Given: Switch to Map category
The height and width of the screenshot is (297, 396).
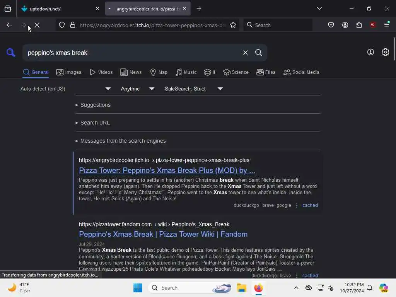Looking at the screenshot, I should (x=159, y=72).
